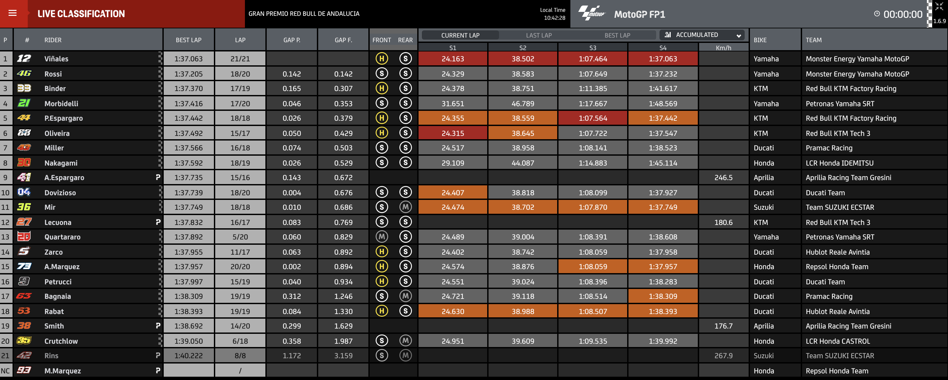
Task: Select rider M.Marquez name
Action: pos(63,370)
